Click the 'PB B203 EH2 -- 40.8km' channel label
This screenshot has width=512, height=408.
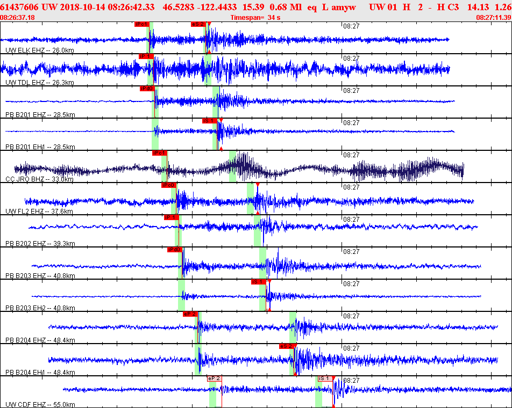pos(40,308)
